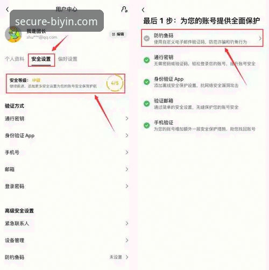Click green check next to 身份验证 App
The image size is (269, 270).
click(147, 82)
